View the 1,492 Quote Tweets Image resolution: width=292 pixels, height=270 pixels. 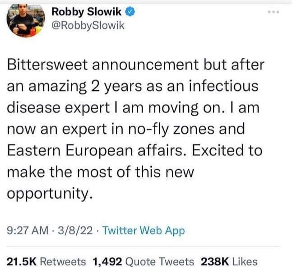tap(143, 261)
